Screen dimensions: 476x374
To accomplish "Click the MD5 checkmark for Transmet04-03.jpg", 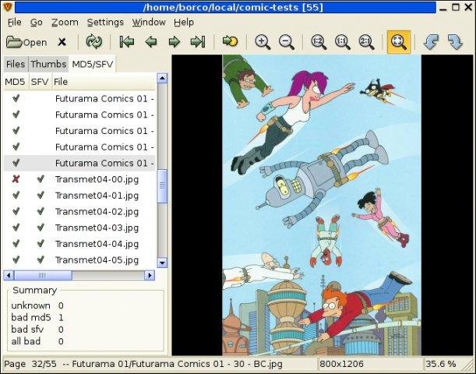I will pos(16,227).
